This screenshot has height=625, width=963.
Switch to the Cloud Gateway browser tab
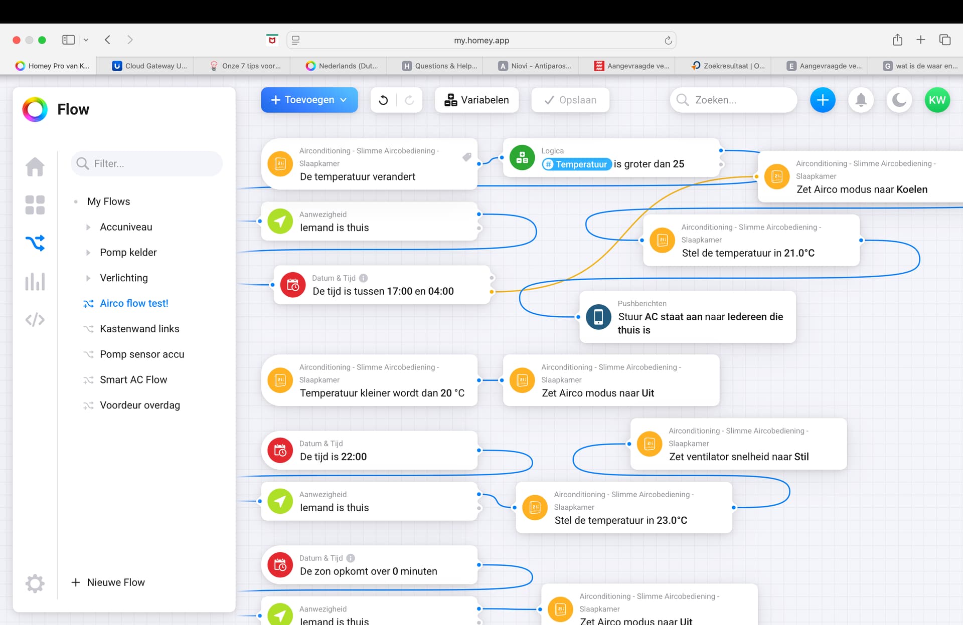(x=149, y=66)
